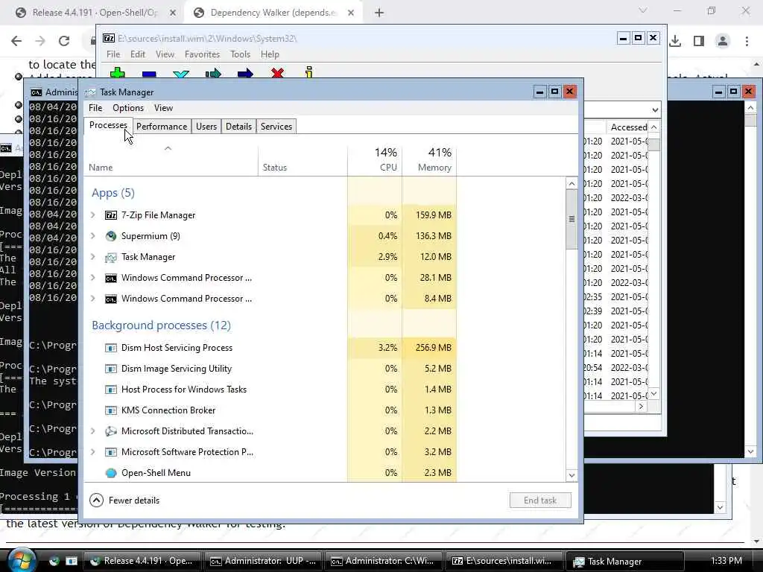Click the End task button
The width and height of the screenshot is (763, 572).
point(540,500)
